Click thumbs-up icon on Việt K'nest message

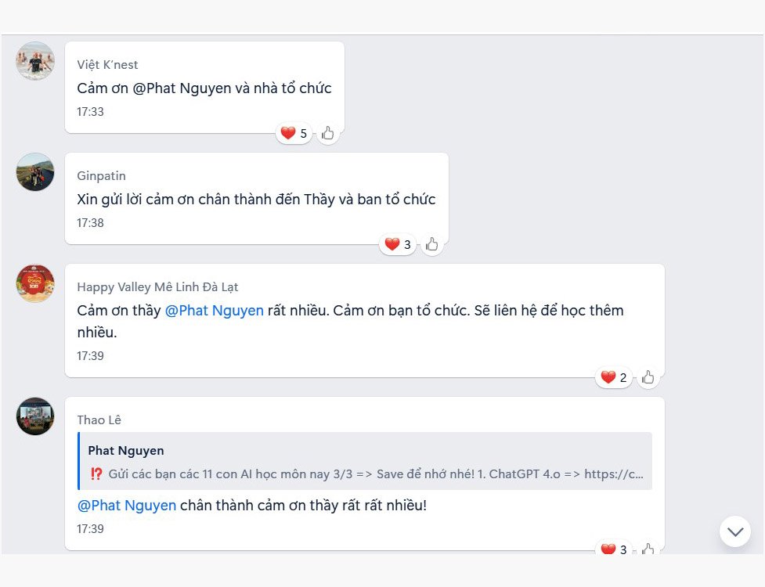click(x=327, y=134)
